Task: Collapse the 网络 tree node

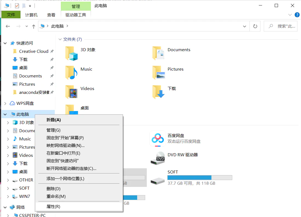Action: point(5,207)
